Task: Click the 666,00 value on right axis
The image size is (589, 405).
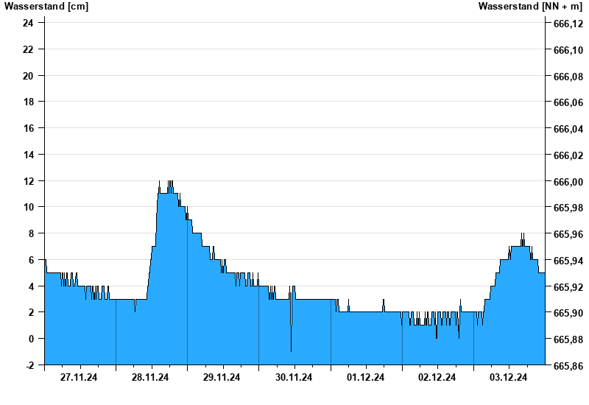Action: pos(568,181)
